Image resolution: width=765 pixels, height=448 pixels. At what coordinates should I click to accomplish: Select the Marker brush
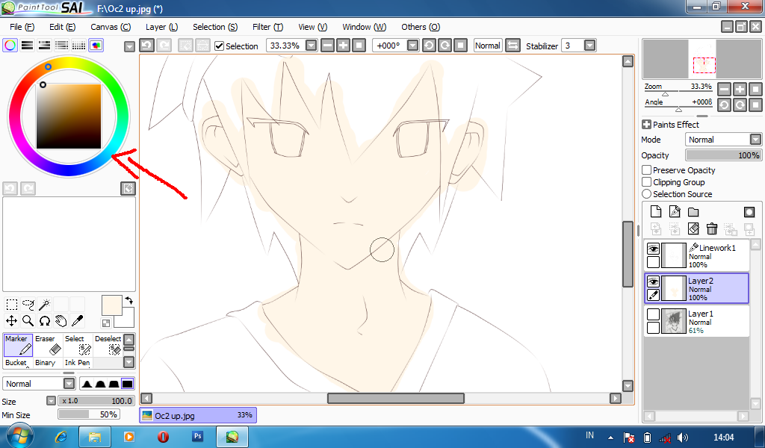click(x=18, y=345)
